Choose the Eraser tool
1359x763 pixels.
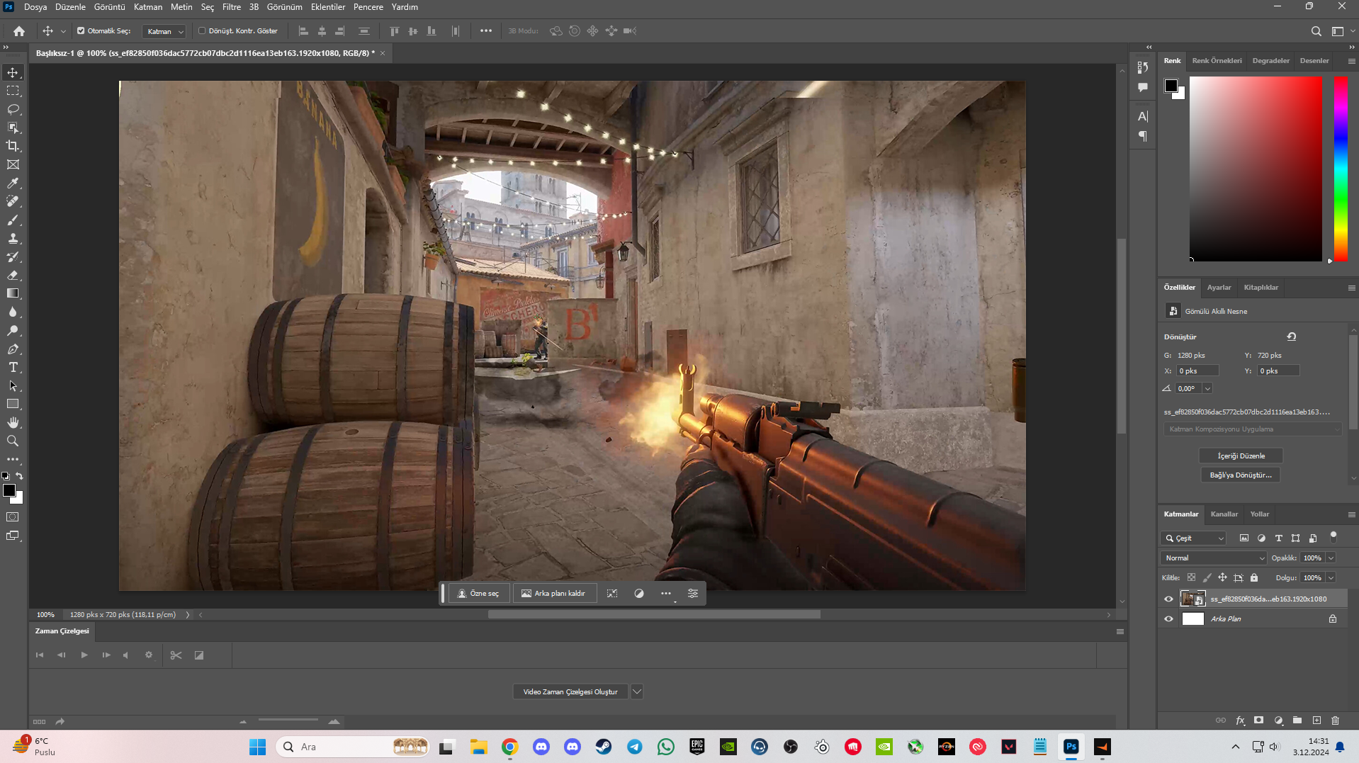point(13,275)
